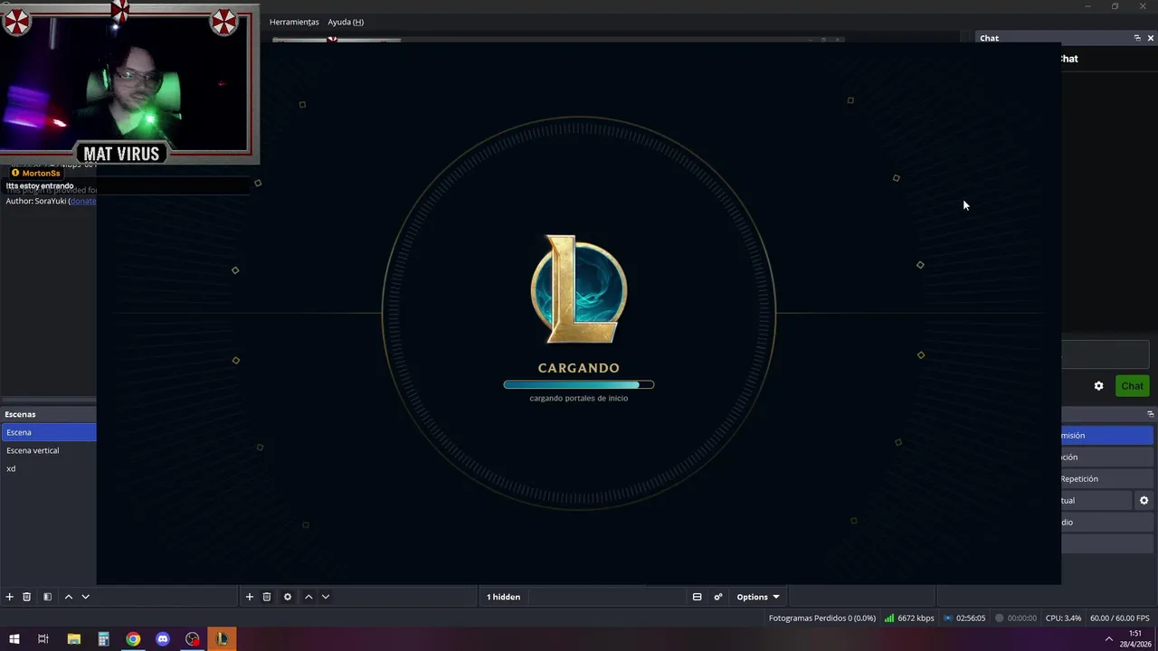Click the CPU: 3.4% status

(1063, 618)
